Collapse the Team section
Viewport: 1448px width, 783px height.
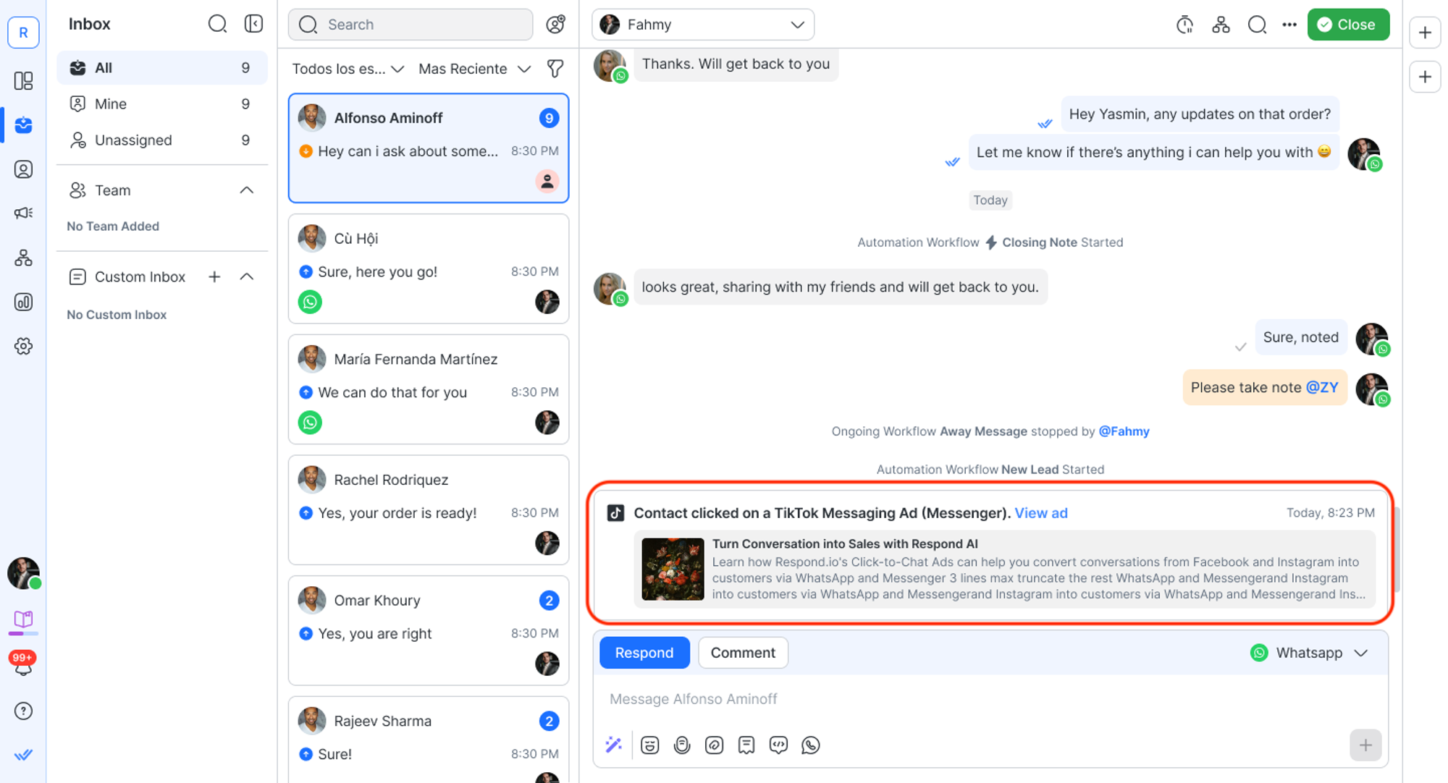click(247, 190)
